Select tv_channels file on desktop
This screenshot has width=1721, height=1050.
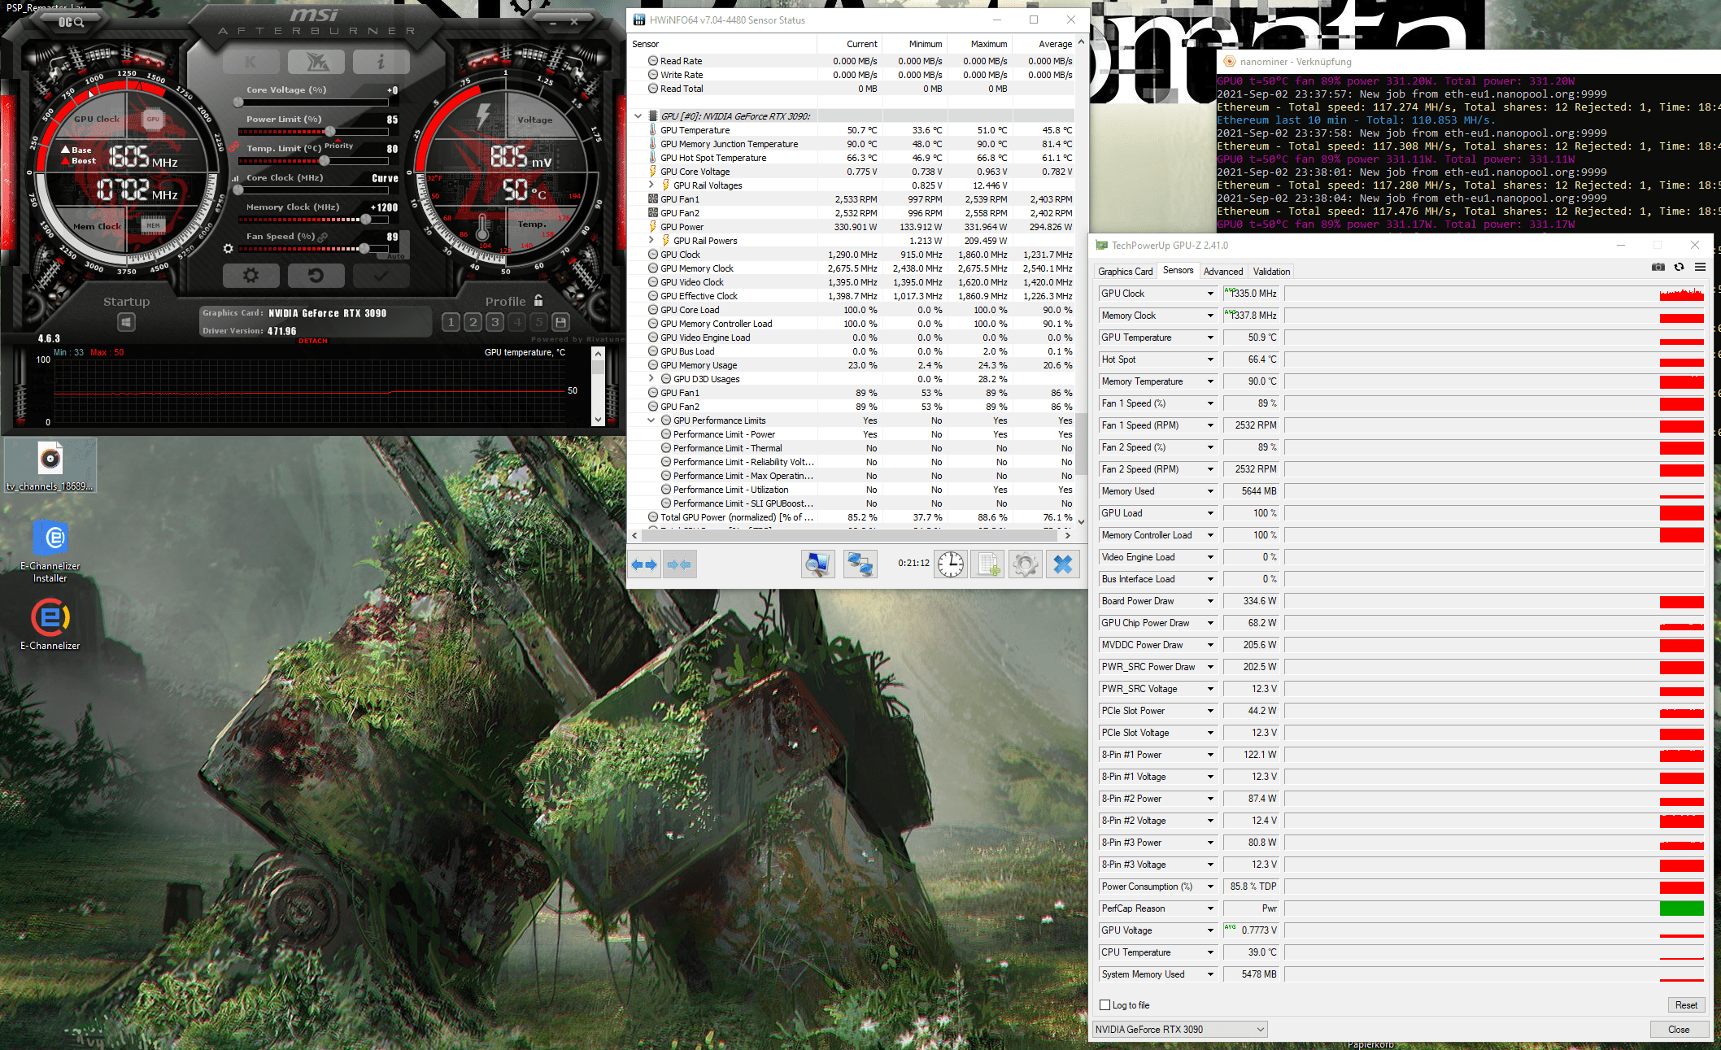click(x=50, y=465)
